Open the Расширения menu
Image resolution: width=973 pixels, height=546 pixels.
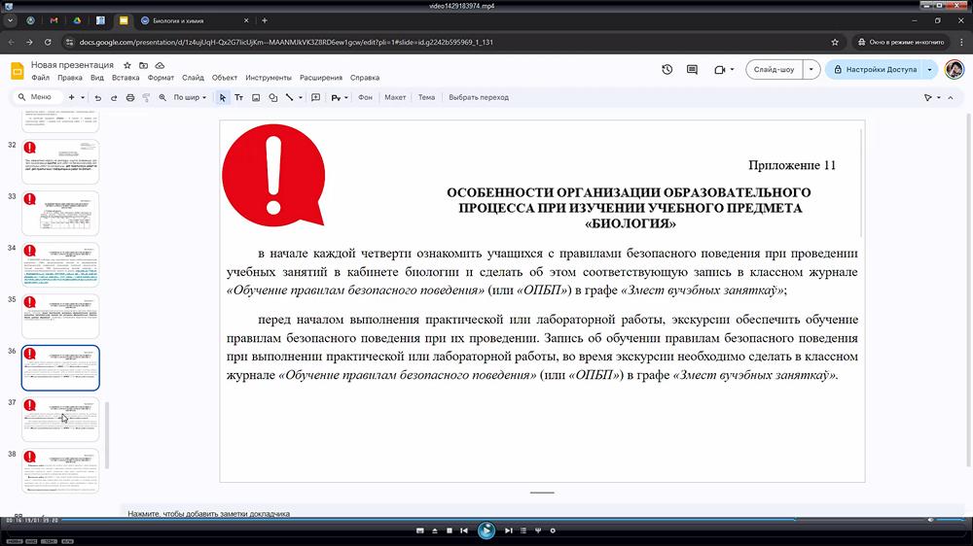(x=320, y=78)
